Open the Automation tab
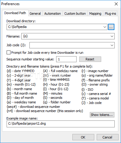The image size is (121, 143). point(53,14)
